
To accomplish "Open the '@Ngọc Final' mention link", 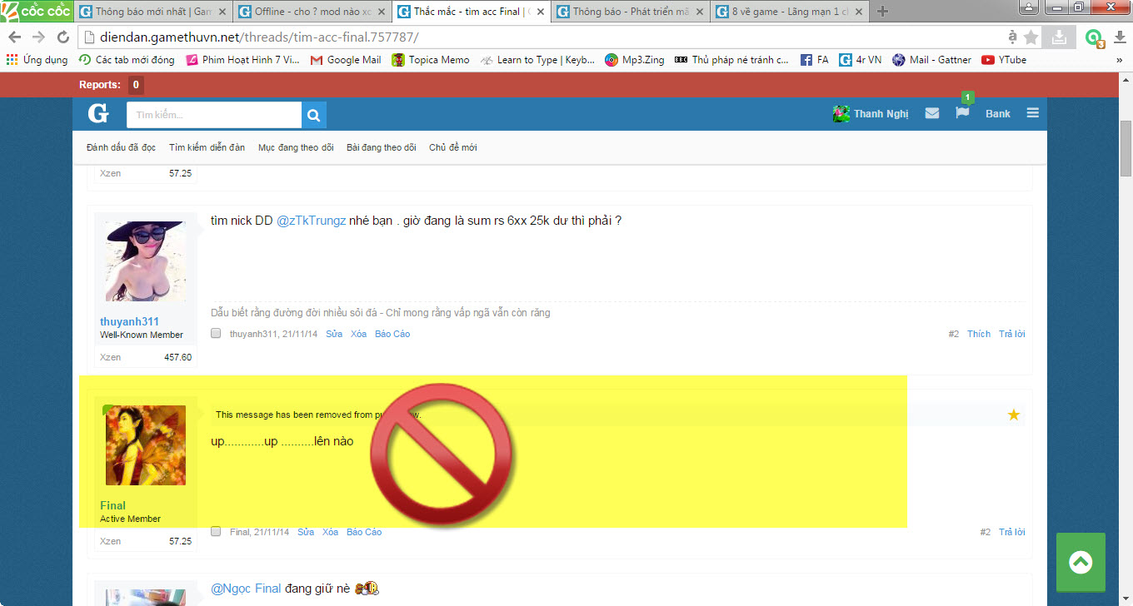I will point(246,589).
